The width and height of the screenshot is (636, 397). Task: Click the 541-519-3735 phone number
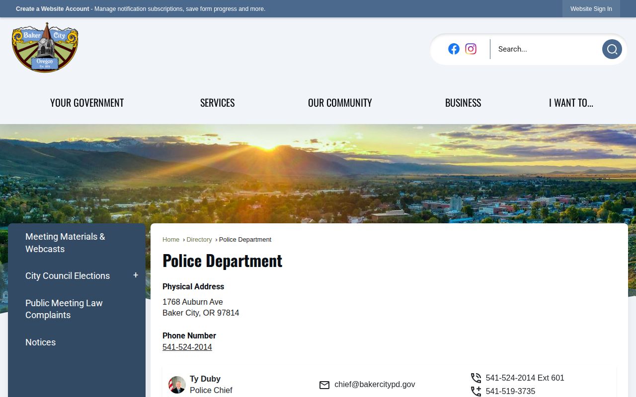511,392
